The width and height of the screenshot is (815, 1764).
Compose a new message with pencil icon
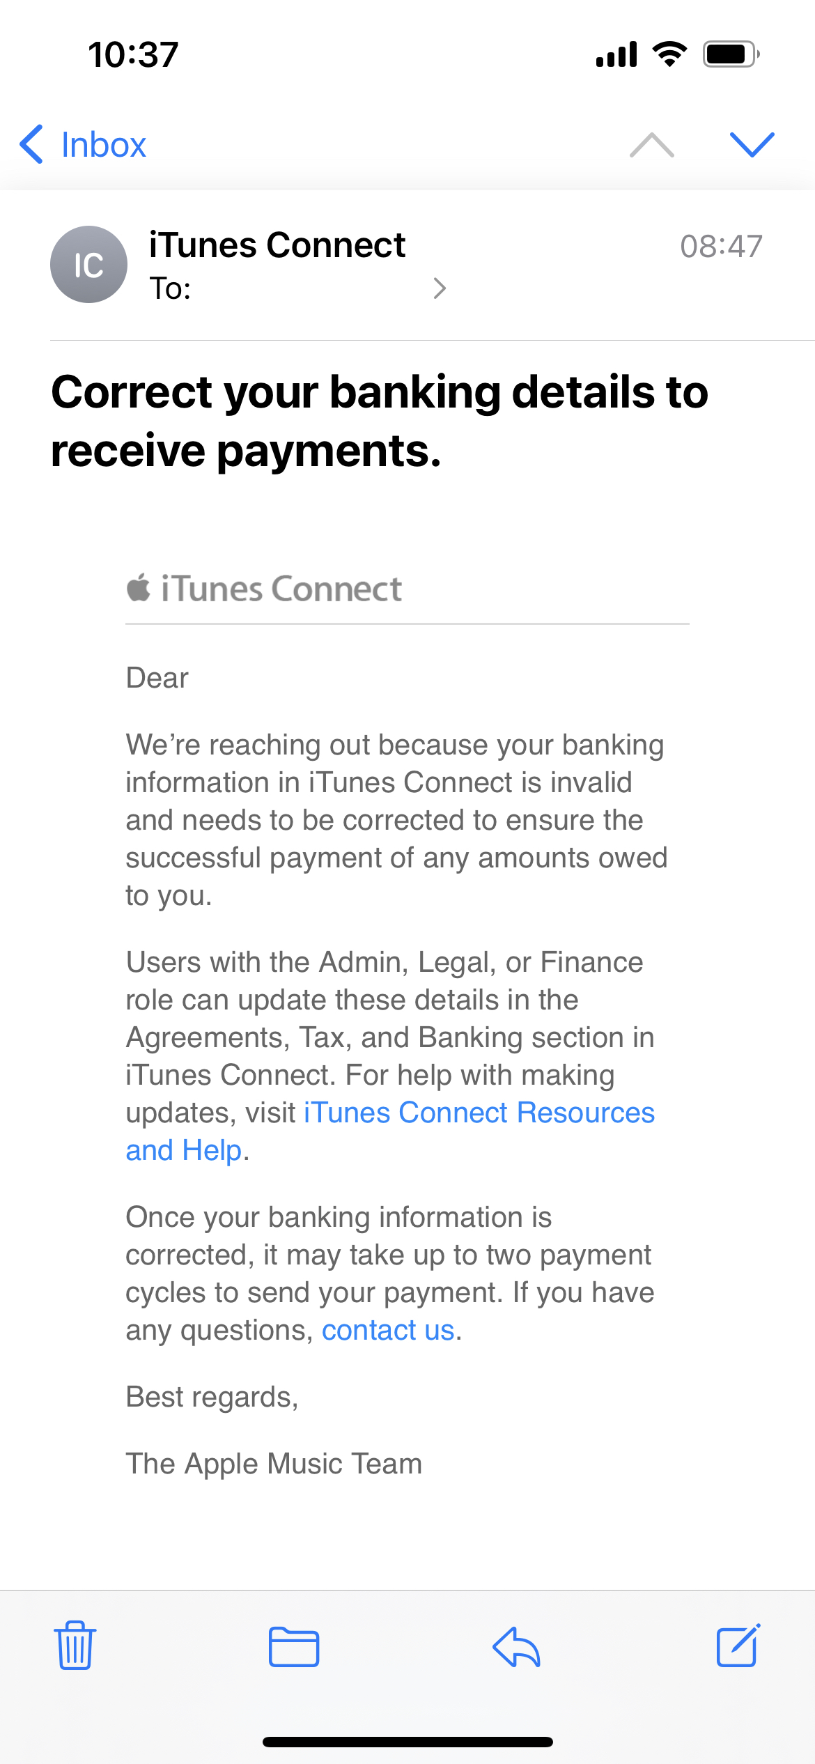pyautogui.click(x=738, y=1646)
